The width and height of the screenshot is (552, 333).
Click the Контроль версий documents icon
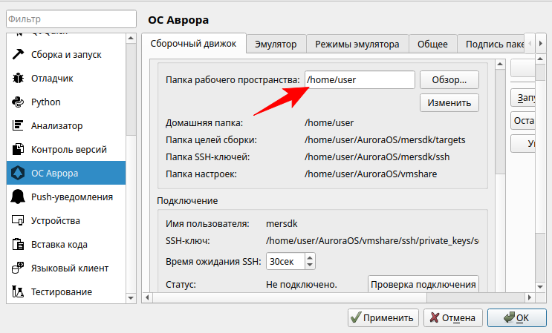click(18, 149)
